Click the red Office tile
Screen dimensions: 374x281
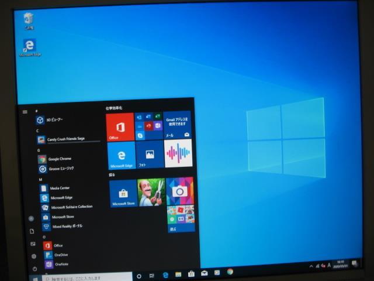(x=120, y=127)
